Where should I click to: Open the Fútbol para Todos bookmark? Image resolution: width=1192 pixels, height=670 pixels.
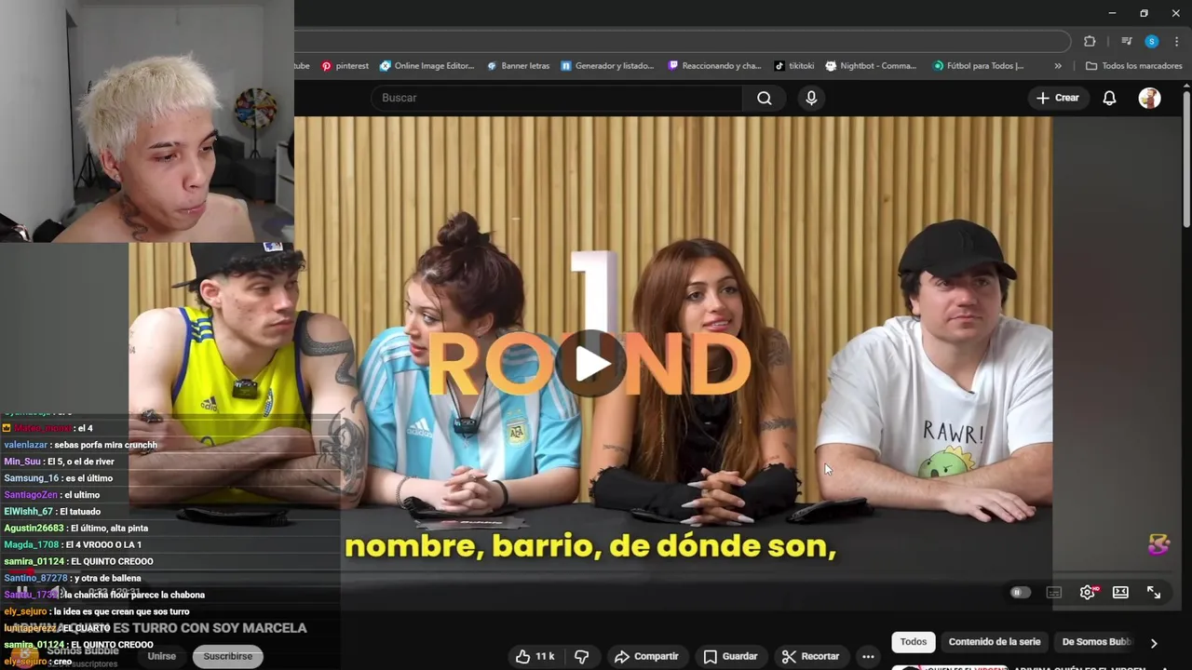point(978,66)
